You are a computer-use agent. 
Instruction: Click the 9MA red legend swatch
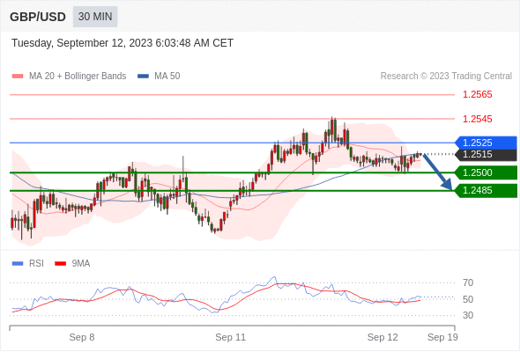point(60,264)
